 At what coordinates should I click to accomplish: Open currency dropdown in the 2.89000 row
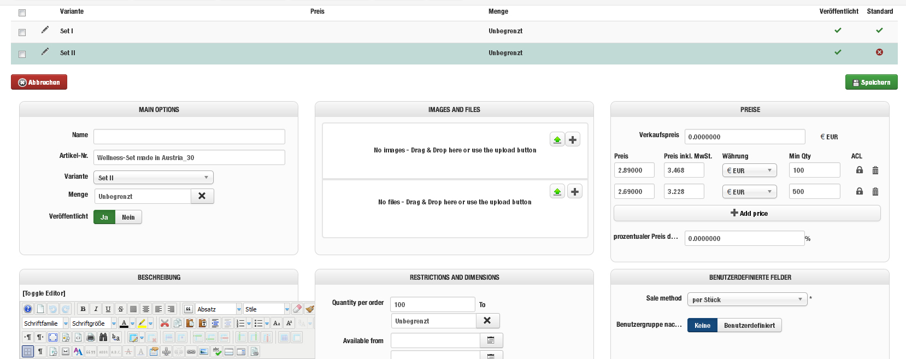(x=749, y=170)
